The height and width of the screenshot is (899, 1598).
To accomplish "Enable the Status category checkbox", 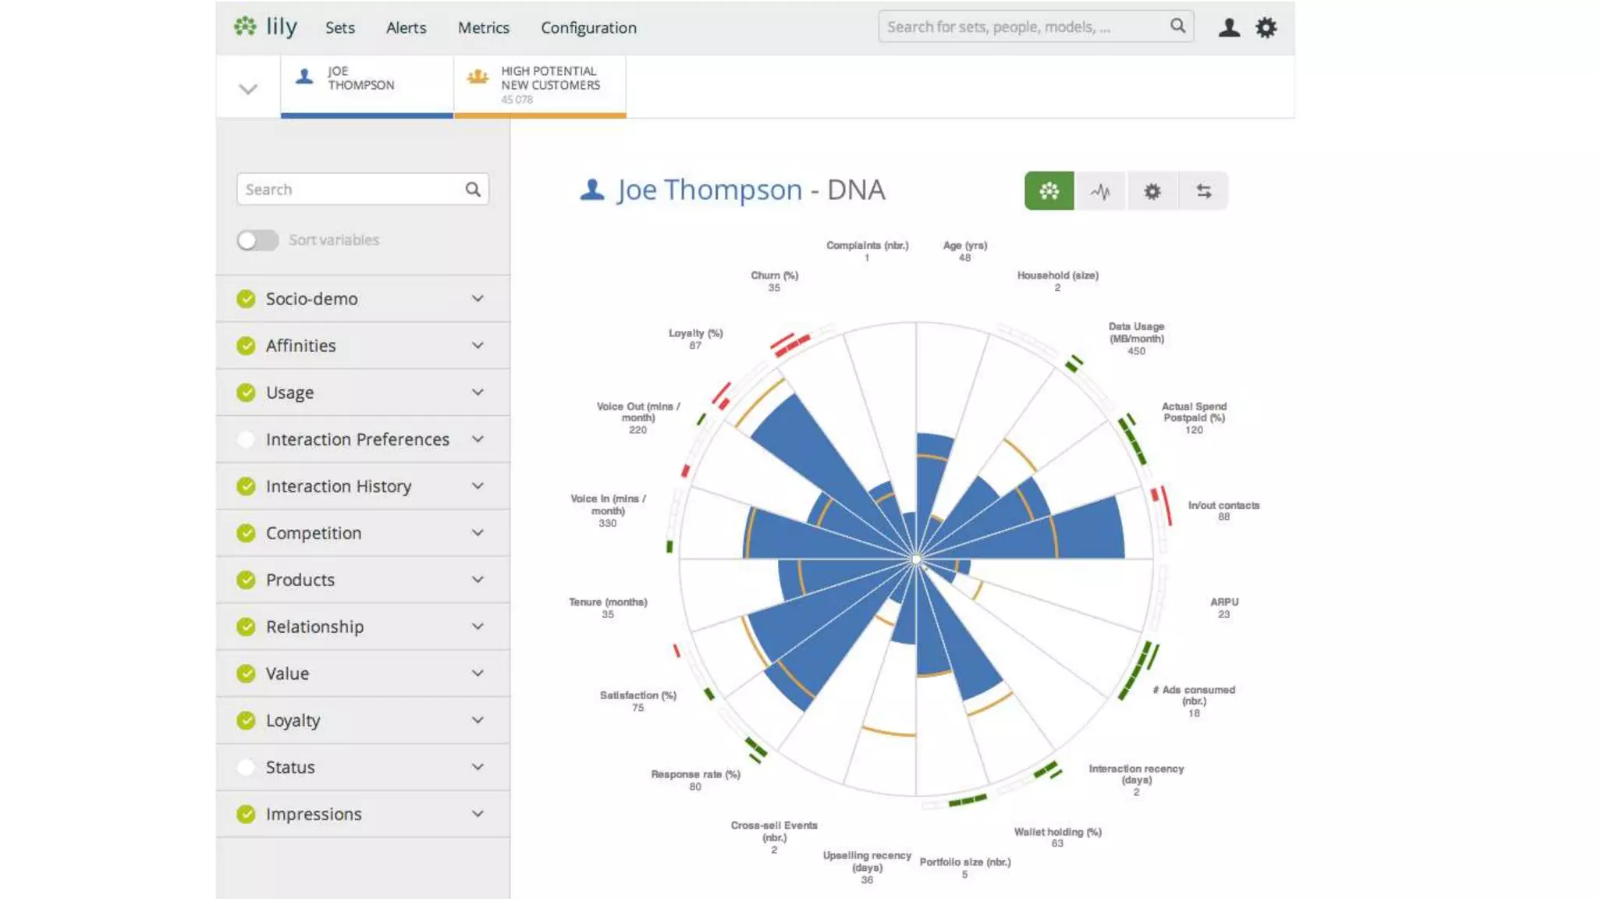I will (x=246, y=767).
